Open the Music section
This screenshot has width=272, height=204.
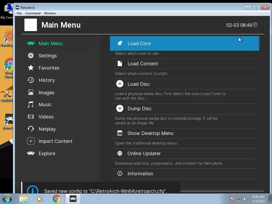(45, 105)
